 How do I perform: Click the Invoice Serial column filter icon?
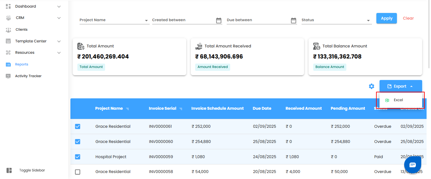pos(181,109)
